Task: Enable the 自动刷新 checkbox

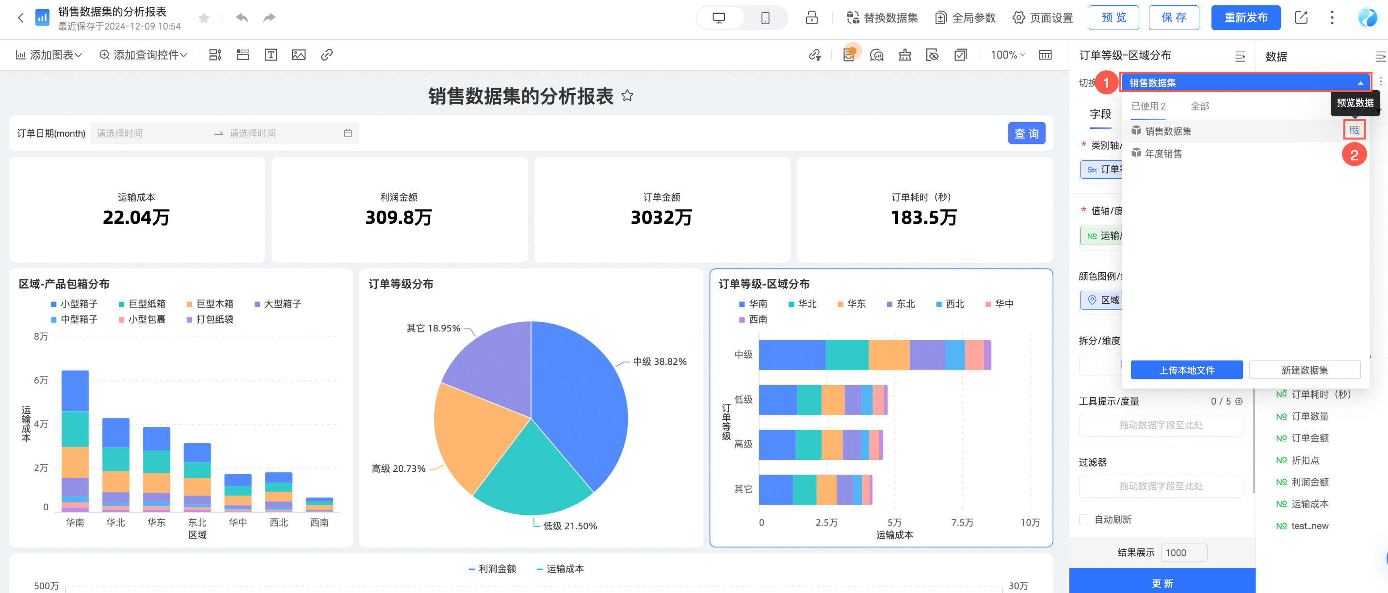Action: click(1083, 519)
